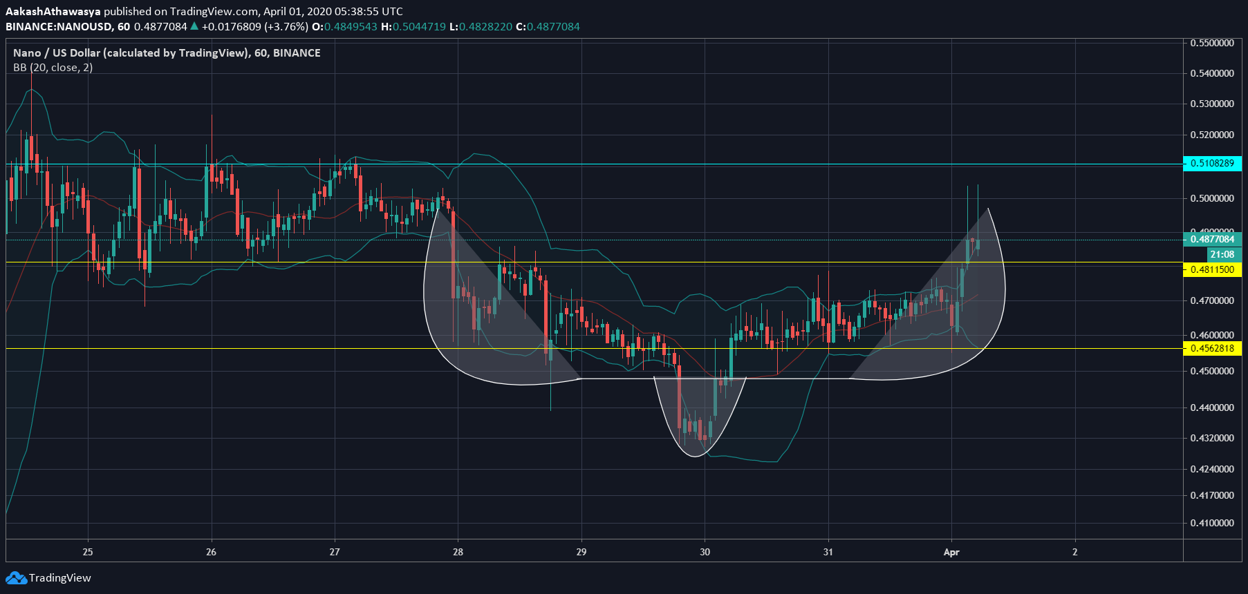Click the cyan 0.5108289 price label
The height and width of the screenshot is (594, 1248).
point(1213,164)
